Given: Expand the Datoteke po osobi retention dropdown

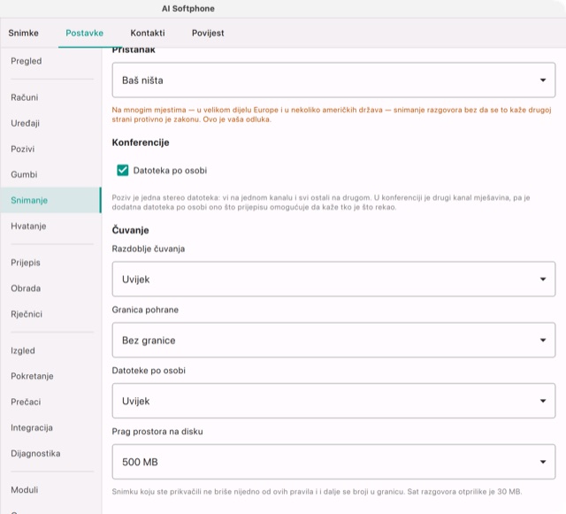Looking at the screenshot, I should point(333,401).
